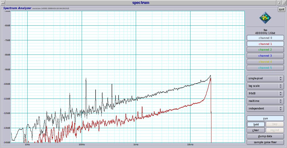Open the log scale dropdown

pos(265,86)
